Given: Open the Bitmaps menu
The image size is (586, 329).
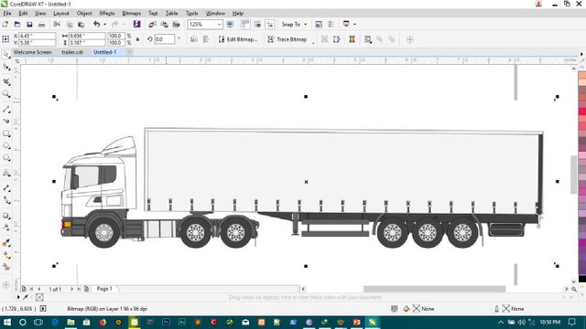Looking at the screenshot, I should [132, 13].
